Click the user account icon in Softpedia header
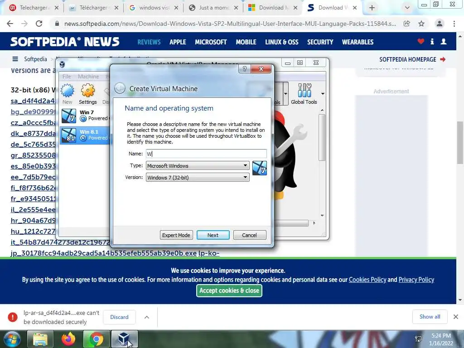 (444, 41)
